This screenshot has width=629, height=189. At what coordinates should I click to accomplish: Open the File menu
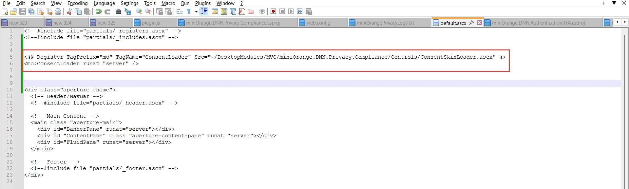(x=7, y=3)
